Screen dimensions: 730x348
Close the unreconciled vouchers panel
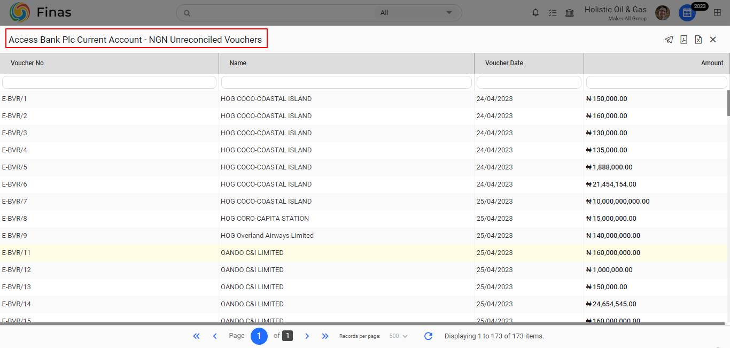pos(713,40)
